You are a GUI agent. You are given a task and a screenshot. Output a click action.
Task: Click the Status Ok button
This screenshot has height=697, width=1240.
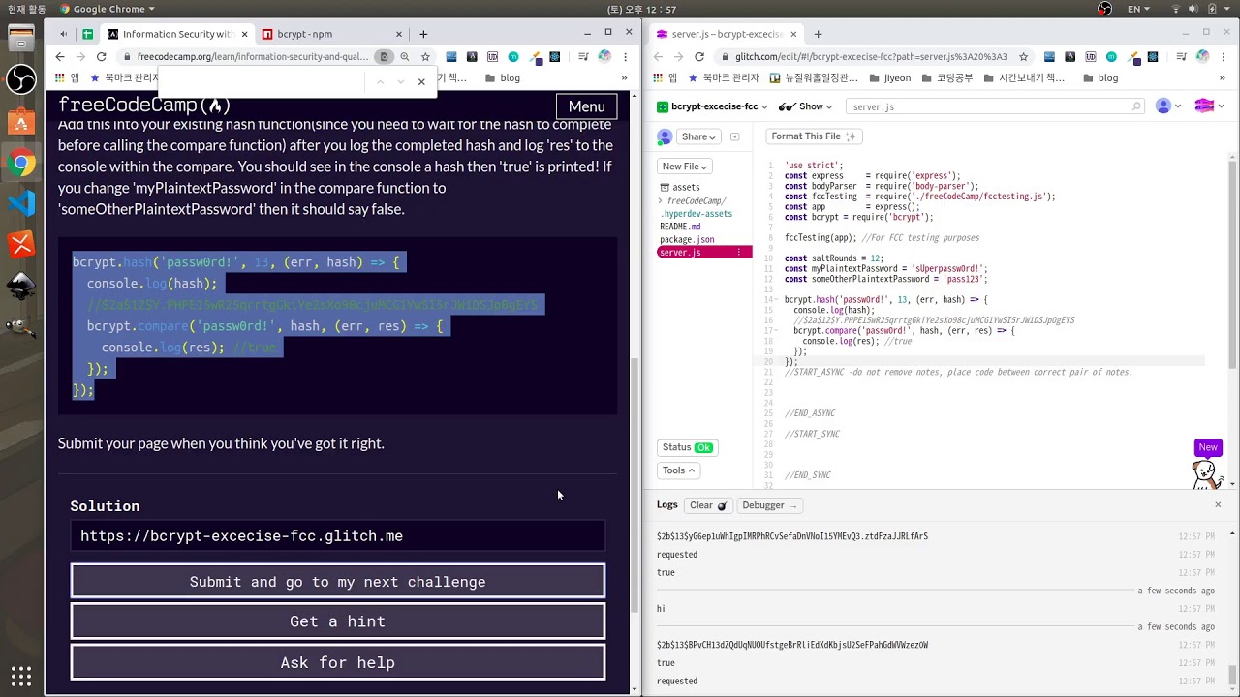(688, 447)
